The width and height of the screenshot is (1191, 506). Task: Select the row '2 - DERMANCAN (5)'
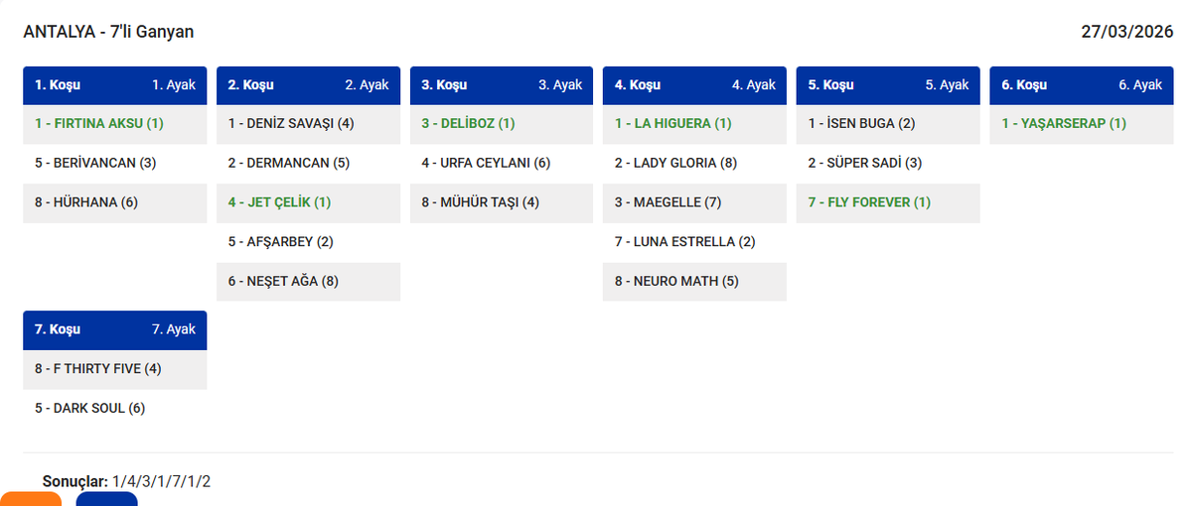308,163
